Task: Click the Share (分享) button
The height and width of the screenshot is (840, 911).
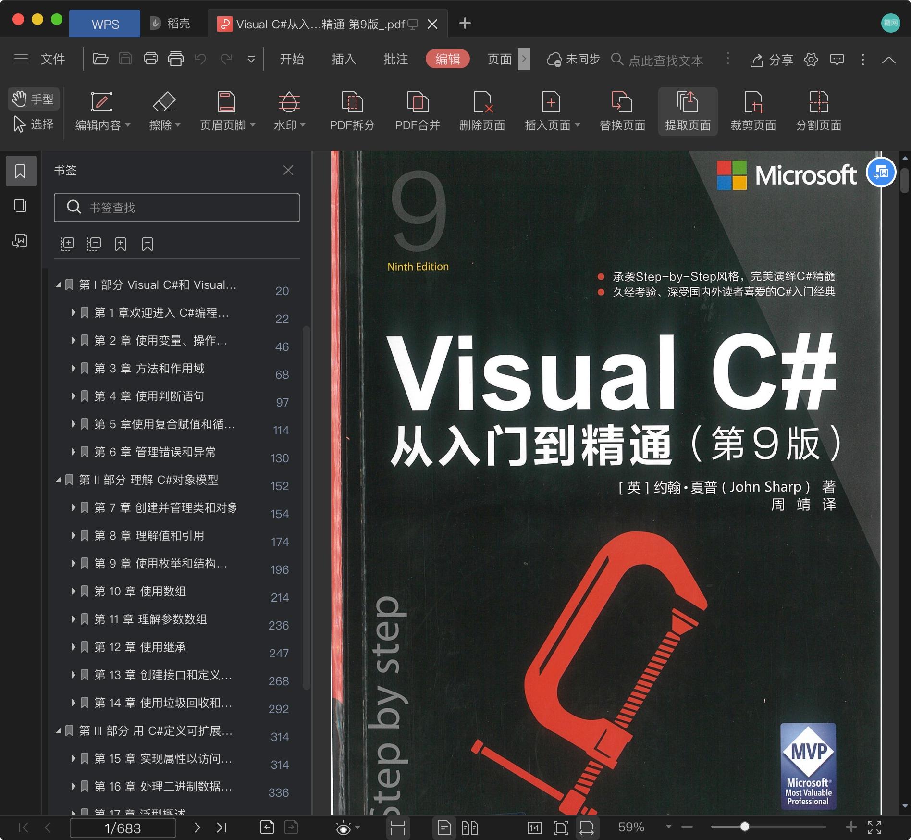Action: (772, 60)
